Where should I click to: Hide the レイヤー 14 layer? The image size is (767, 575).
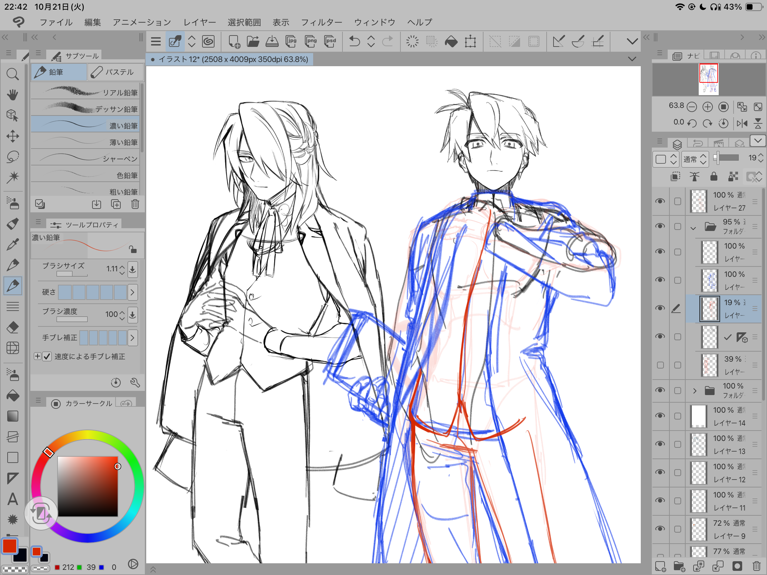point(660,416)
